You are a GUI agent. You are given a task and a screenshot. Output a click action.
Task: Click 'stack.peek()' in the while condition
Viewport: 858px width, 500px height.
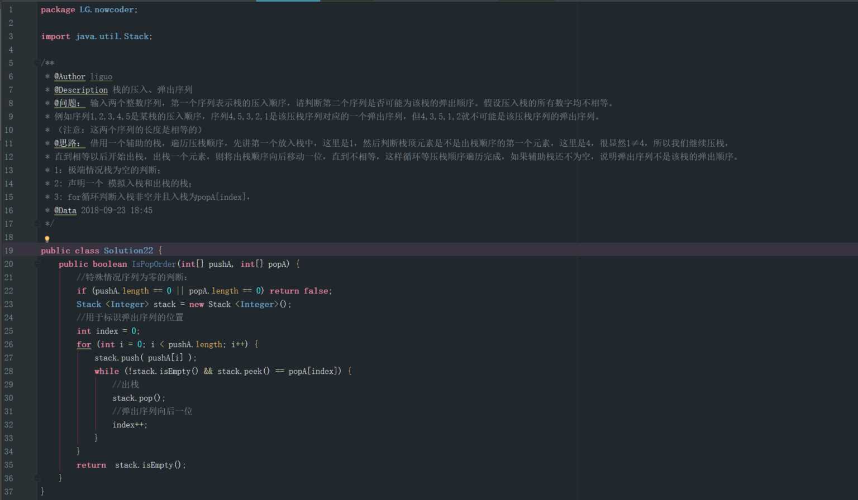tap(244, 371)
